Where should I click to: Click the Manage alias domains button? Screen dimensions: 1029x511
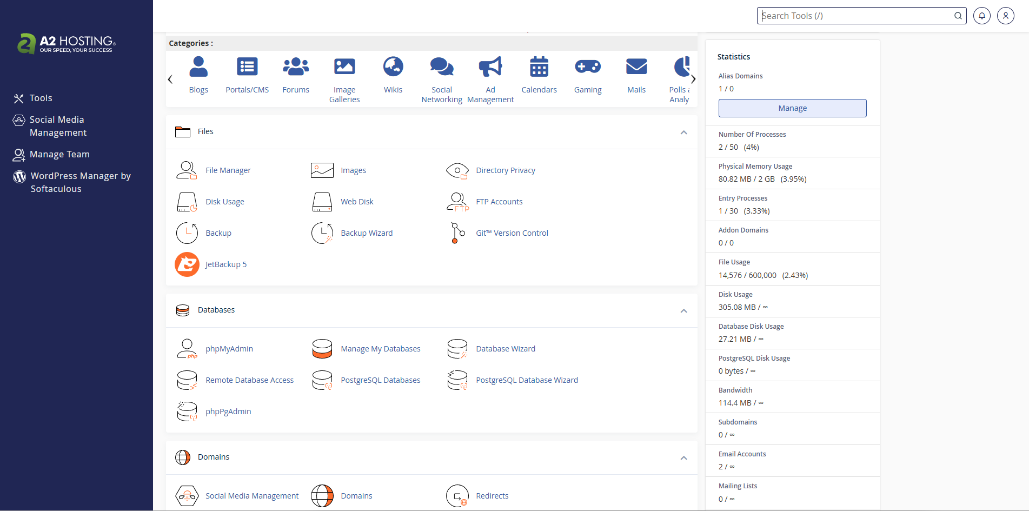(x=793, y=108)
